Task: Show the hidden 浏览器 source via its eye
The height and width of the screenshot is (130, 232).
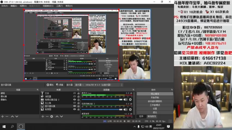Action: (x=75, y=96)
